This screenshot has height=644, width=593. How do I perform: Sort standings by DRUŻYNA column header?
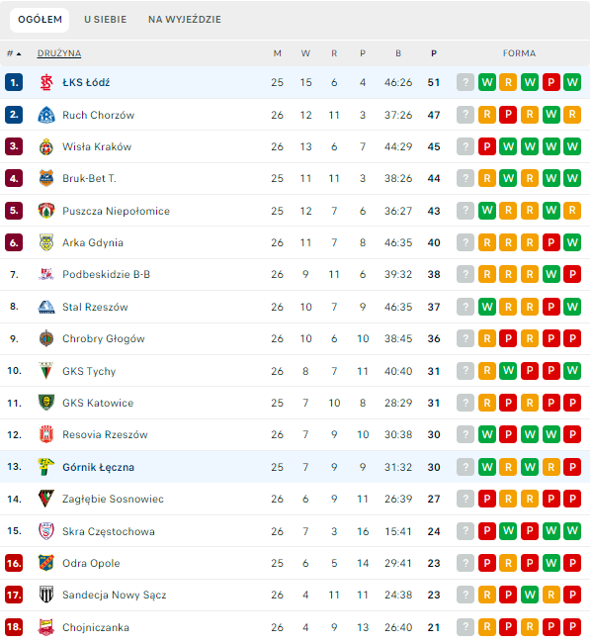(x=59, y=53)
